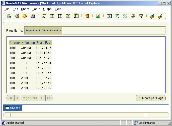Select the $43,812.58 profit cell

point(44,53)
